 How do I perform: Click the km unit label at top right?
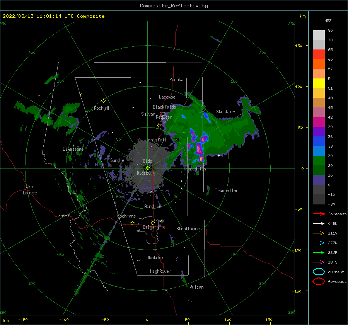[302, 16]
